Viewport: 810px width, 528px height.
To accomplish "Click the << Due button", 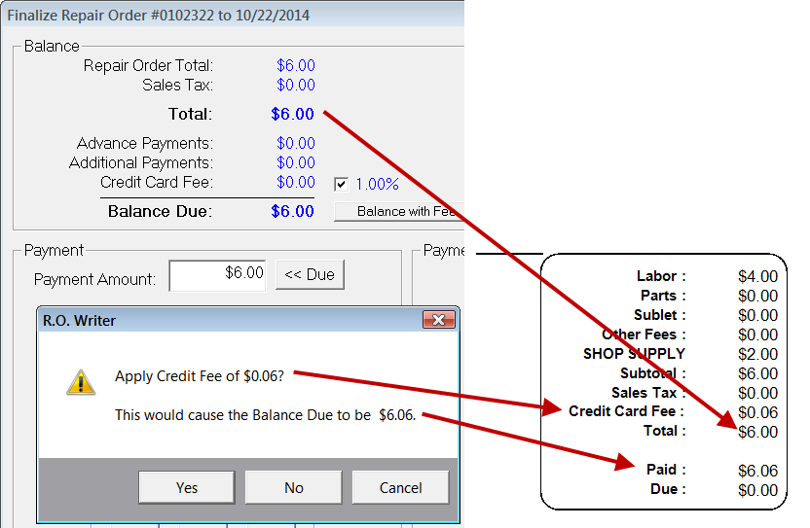I will pos(310,275).
